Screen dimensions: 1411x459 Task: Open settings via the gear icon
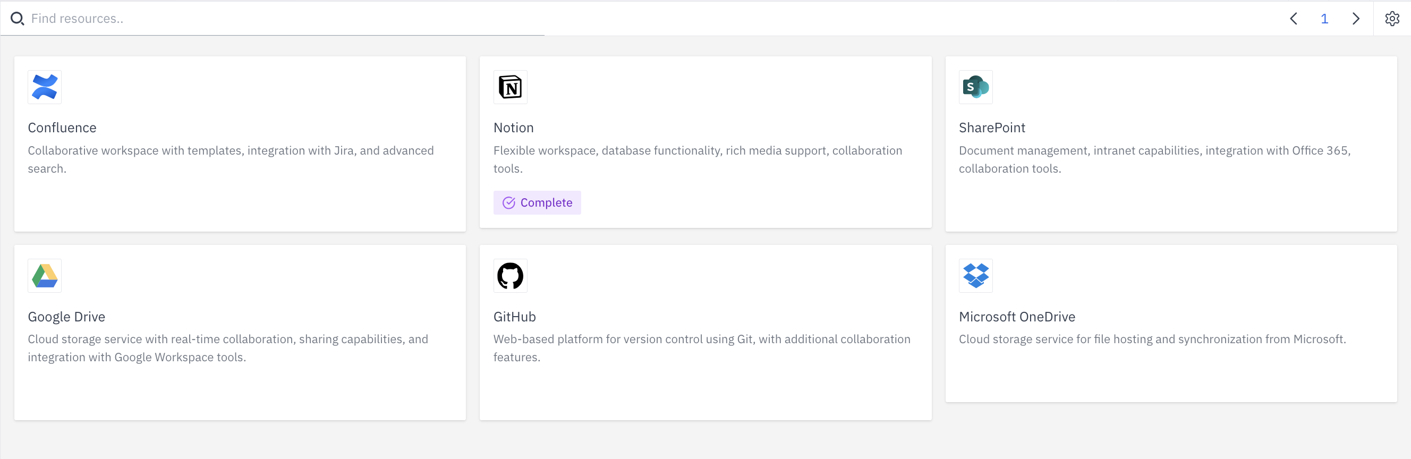pos(1392,19)
